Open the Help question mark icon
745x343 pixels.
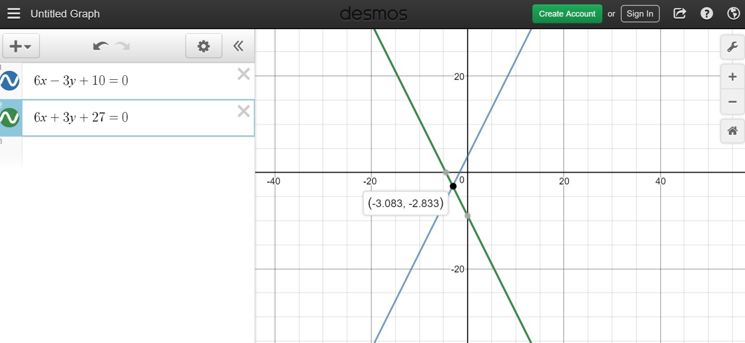coord(706,14)
